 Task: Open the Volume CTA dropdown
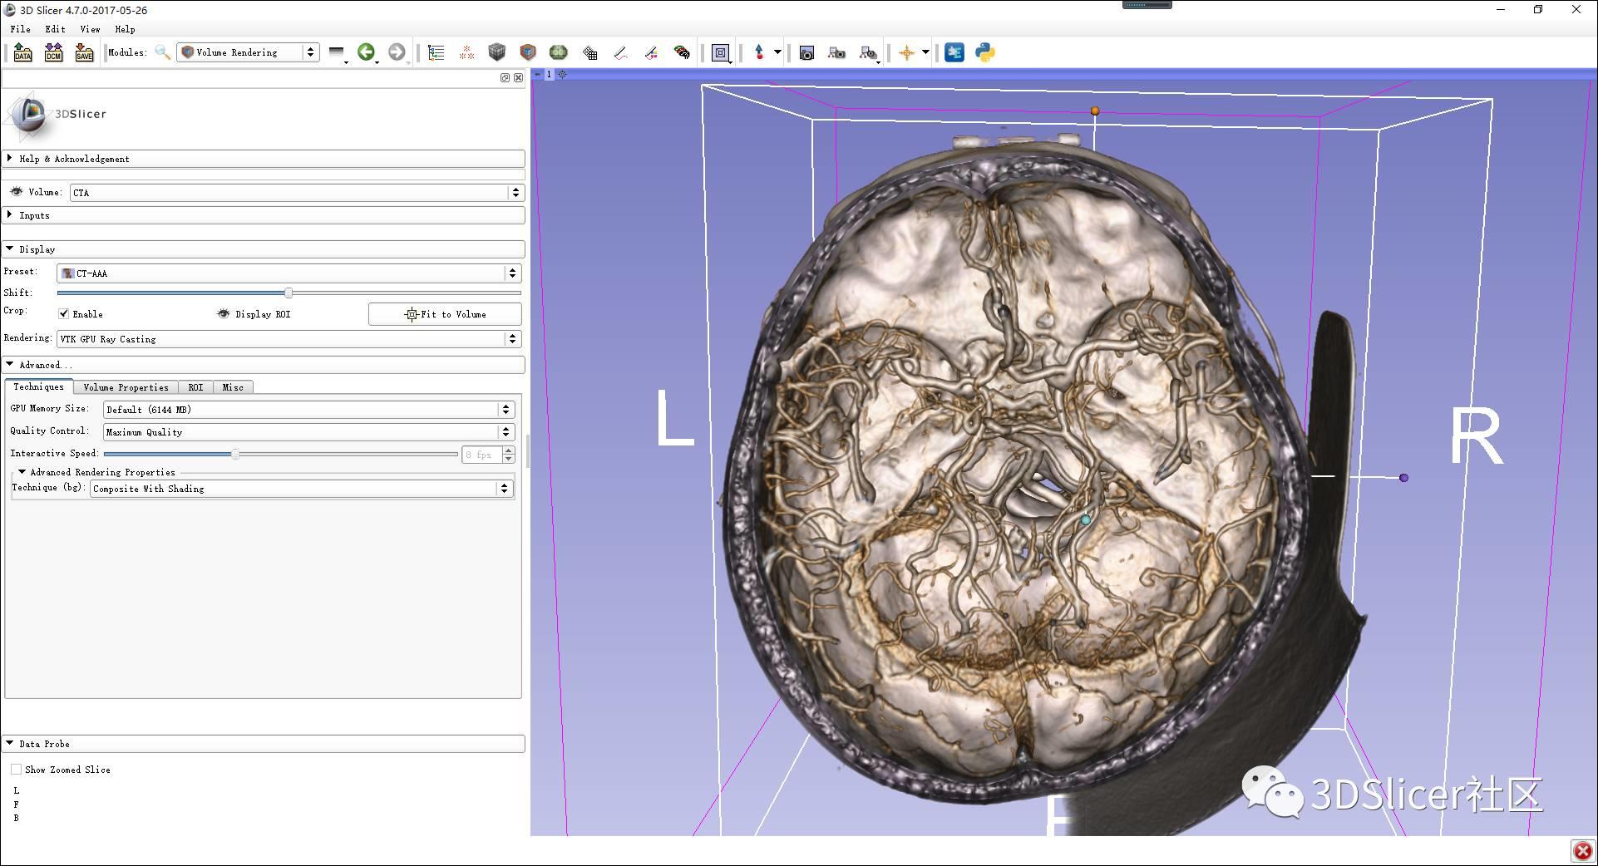pos(296,193)
